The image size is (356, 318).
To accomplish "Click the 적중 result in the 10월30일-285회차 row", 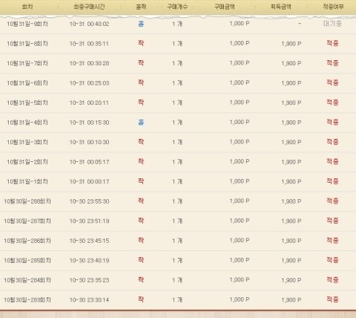I will tap(332, 260).
